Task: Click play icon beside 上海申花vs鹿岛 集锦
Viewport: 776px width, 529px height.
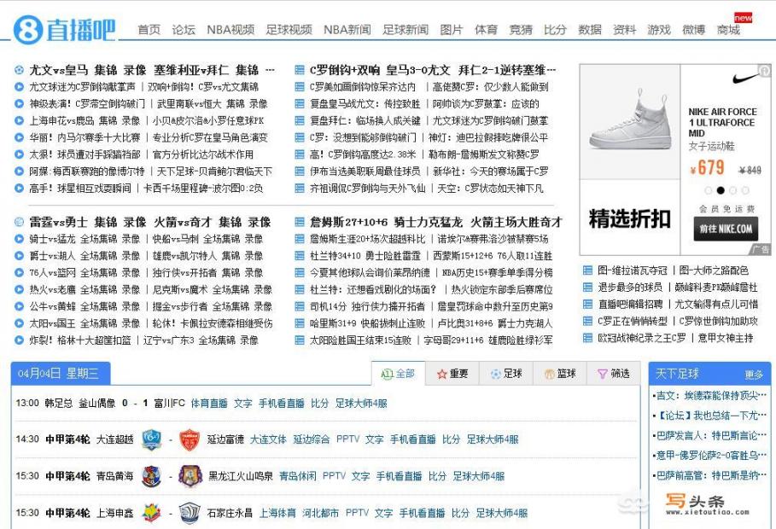Action: [20, 120]
